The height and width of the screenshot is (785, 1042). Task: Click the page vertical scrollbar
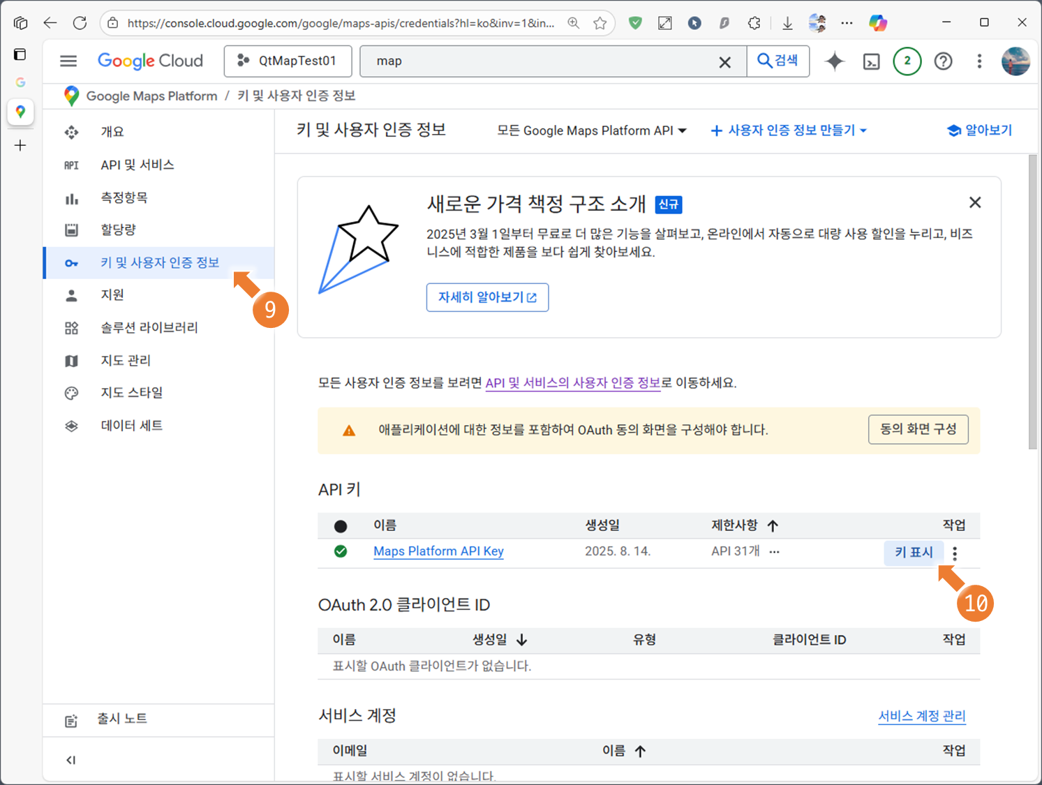click(x=1033, y=301)
